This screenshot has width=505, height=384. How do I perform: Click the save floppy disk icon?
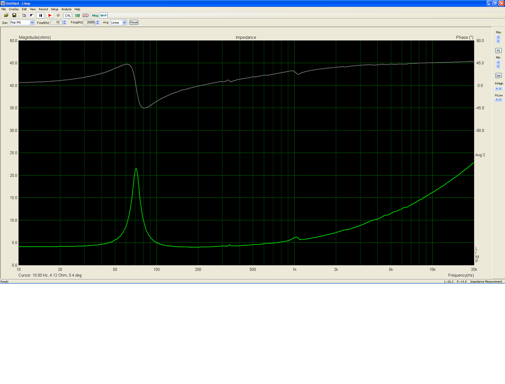coord(14,15)
